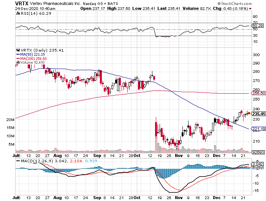Screen dimensions: 266x201
Task: Click the red line marker of MA(200) legend
Action: click(18, 58)
